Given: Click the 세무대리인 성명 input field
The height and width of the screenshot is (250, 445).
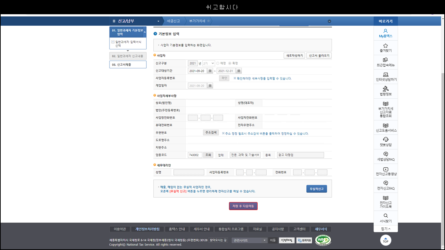Looking at the screenshot, I should click(x=189, y=172).
